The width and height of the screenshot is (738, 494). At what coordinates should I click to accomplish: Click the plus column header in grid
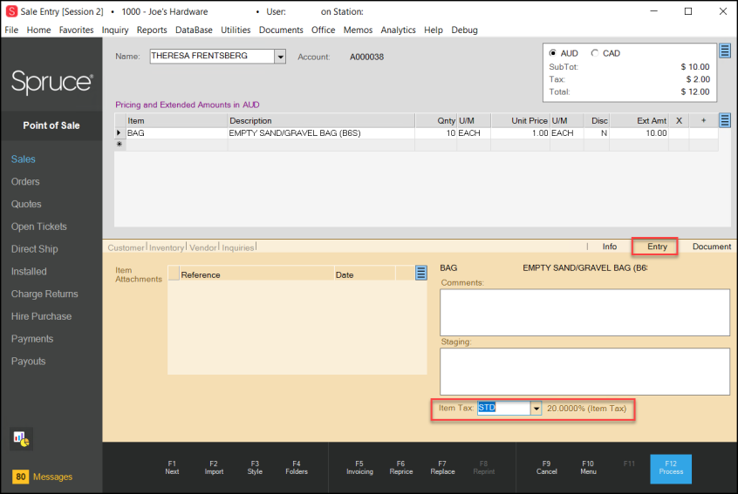pyautogui.click(x=703, y=120)
